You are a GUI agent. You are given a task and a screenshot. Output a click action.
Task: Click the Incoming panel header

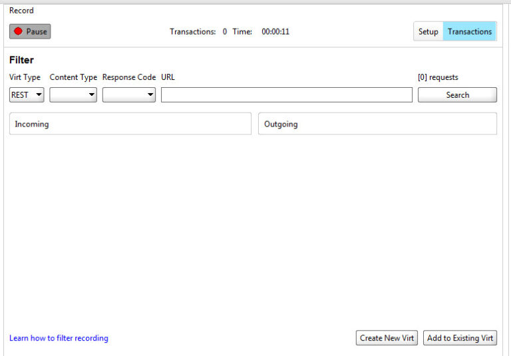point(130,124)
